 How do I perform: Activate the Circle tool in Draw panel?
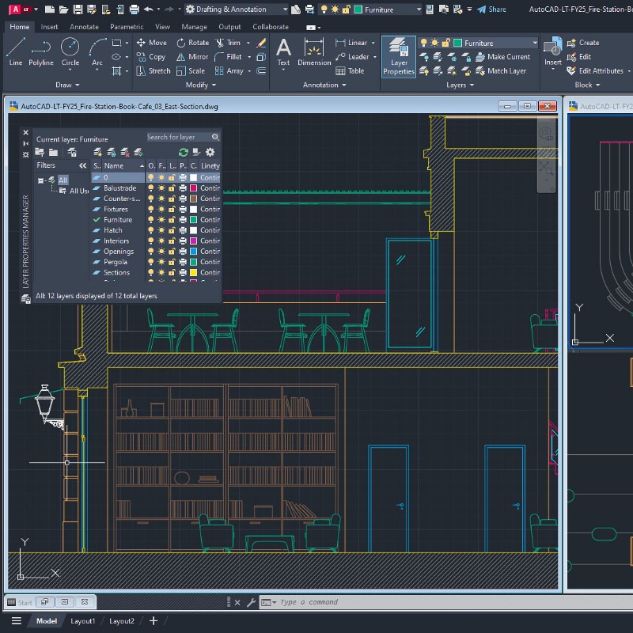click(x=70, y=52)
